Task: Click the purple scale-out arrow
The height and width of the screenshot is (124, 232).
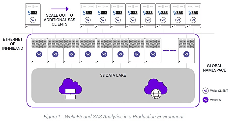Action: tap(60, 9)
